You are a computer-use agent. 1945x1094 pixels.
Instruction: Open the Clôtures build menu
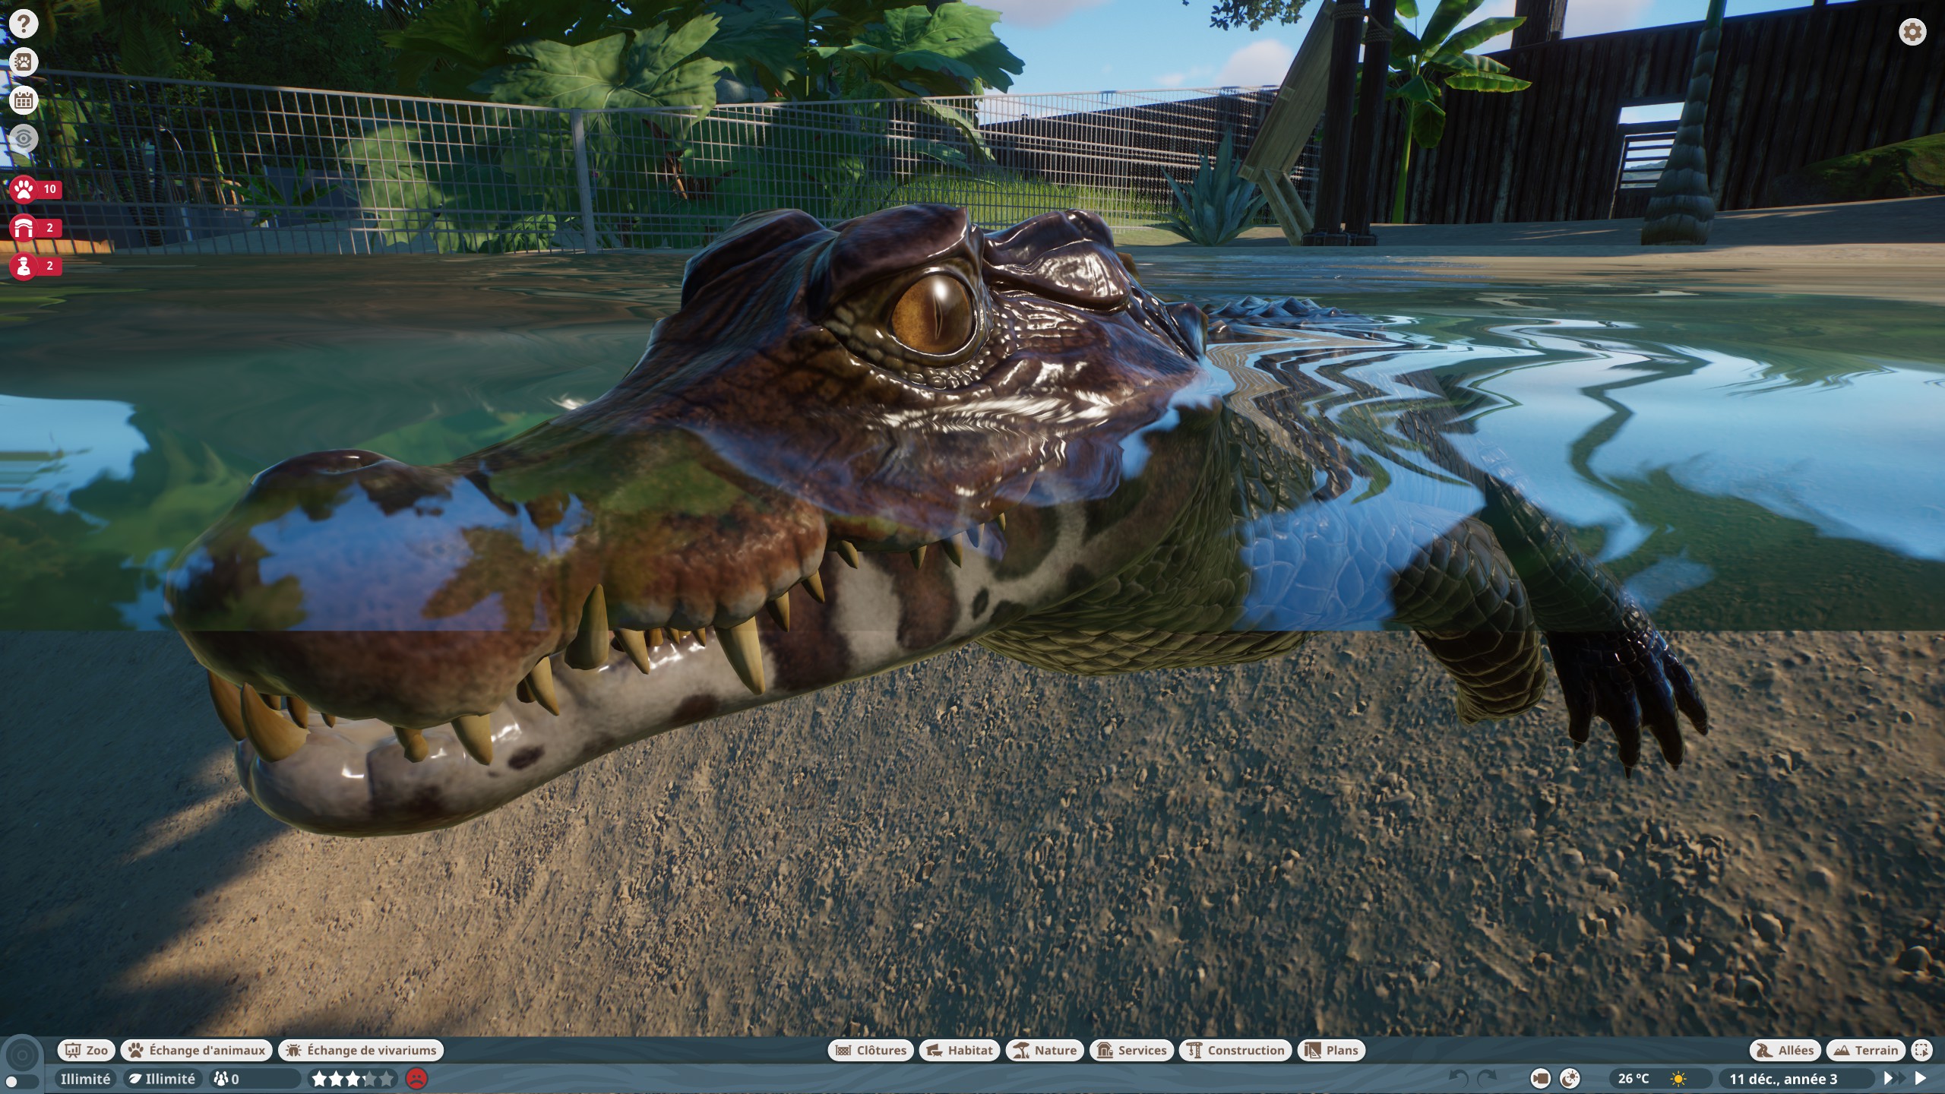click(871, 1050)
